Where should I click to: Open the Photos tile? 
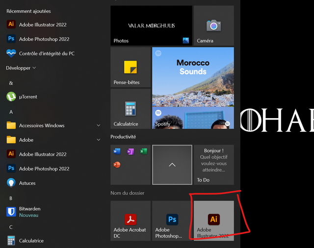pos(152,25)
